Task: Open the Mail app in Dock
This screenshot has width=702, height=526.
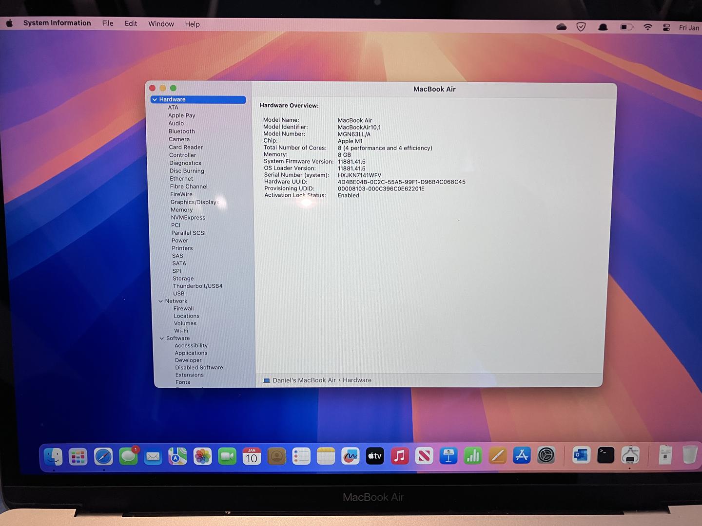Action: coord(153,456)
